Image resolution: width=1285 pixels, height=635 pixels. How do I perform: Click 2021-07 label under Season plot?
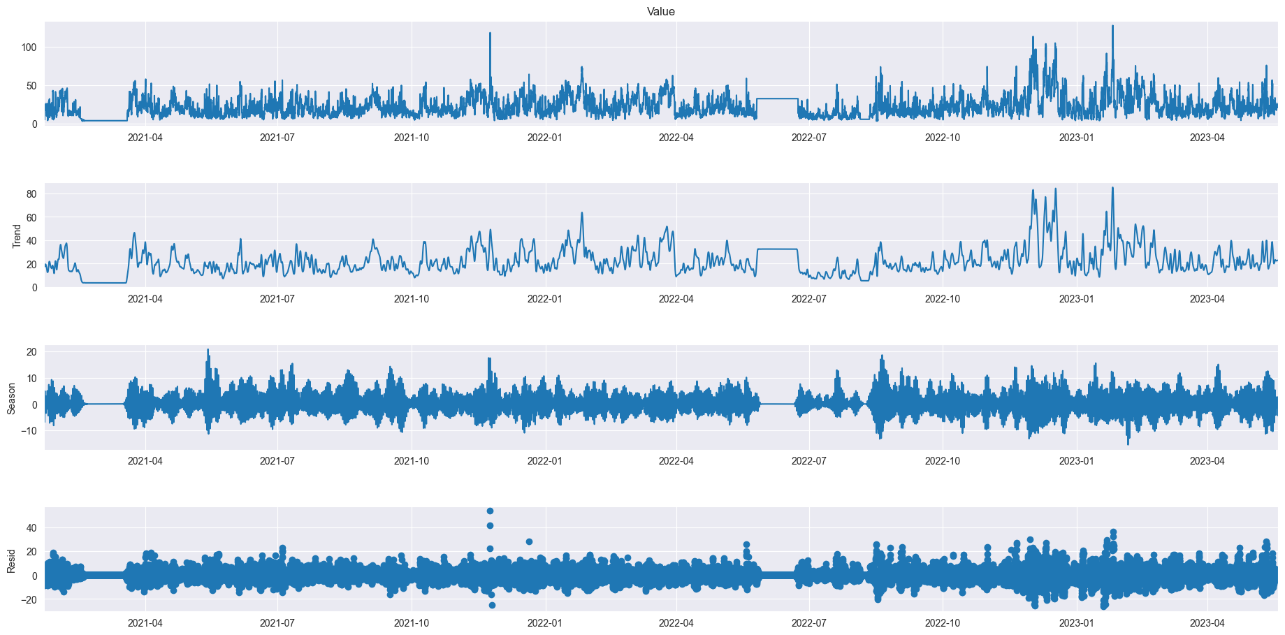[x=277, y=461]
